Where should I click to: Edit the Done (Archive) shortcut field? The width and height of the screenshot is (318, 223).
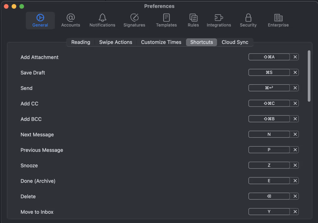click(x=269, y=181)
